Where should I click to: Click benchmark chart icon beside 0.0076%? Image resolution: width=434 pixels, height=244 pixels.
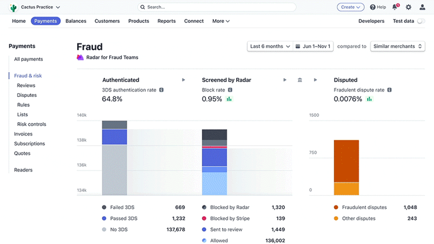coord(370,99)
